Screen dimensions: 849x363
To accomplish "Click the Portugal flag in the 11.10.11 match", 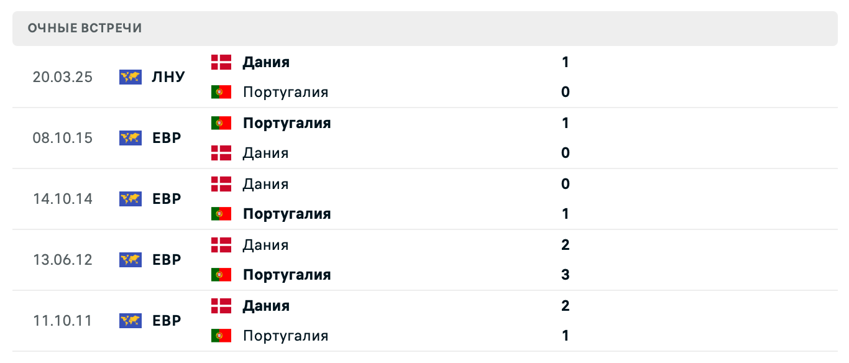I will (x=222, y=335).
